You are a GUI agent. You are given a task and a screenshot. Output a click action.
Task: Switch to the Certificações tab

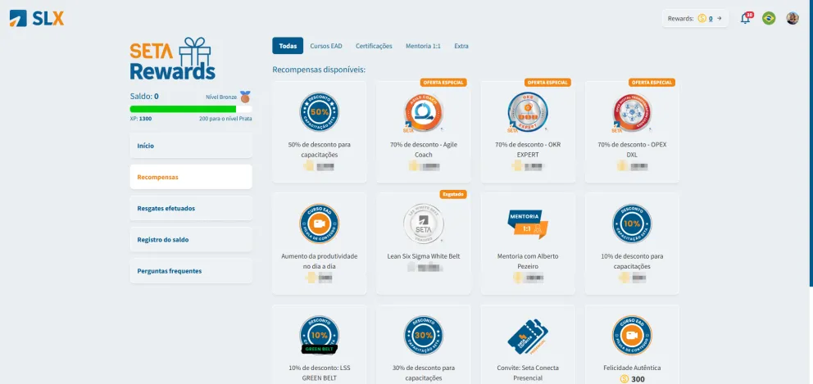click(374, 46)
